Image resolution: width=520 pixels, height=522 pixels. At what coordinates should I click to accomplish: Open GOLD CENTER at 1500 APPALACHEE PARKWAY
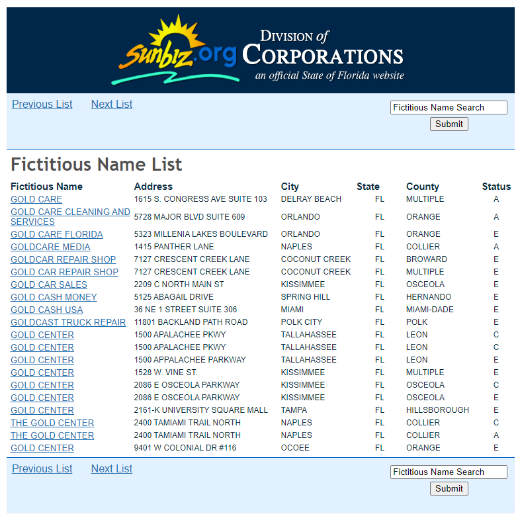pos(42,360)
